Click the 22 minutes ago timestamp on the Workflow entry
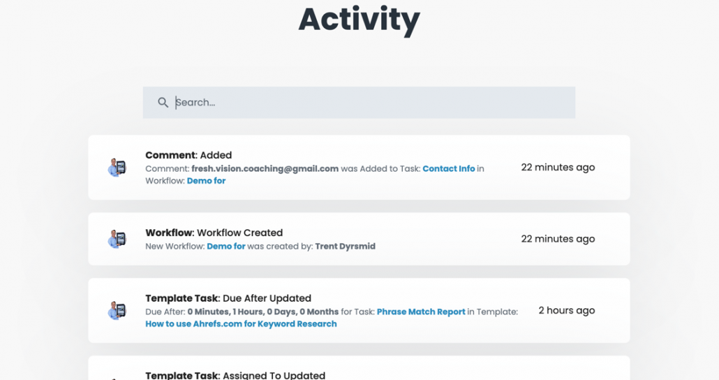The height and width of the screenshot is (380, 719). tap(558, 239)
